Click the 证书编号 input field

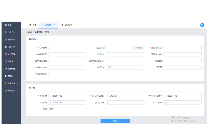tap(67, 48)
